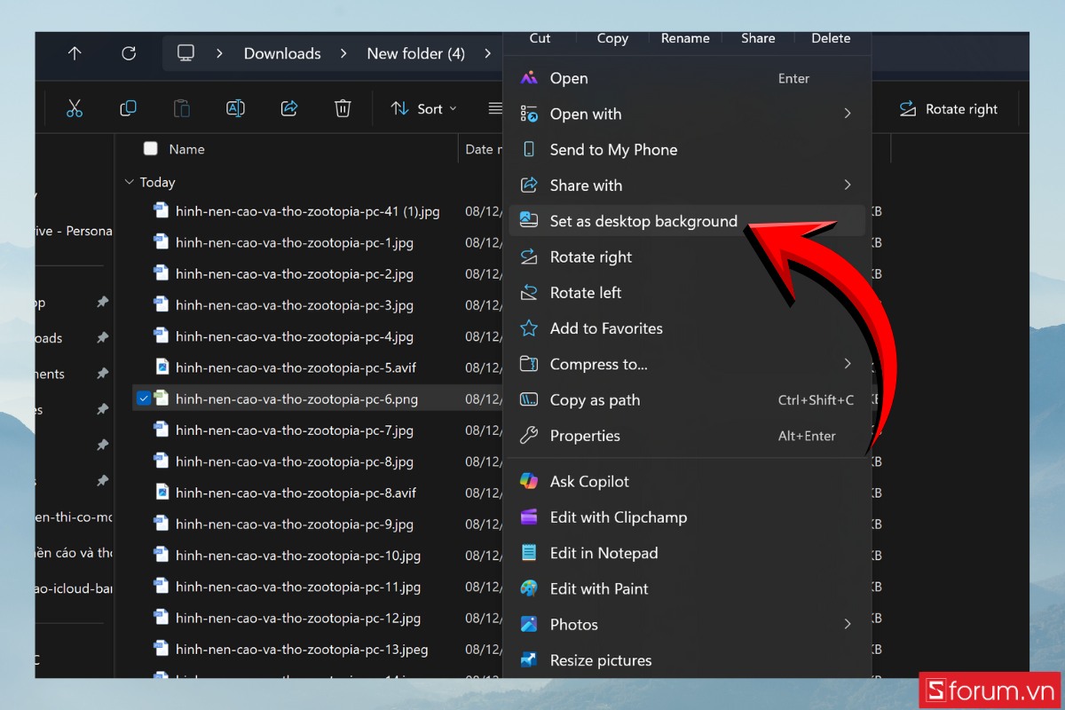
Task: Click the Rename icon in toolbar
Action: coord(235,108)
